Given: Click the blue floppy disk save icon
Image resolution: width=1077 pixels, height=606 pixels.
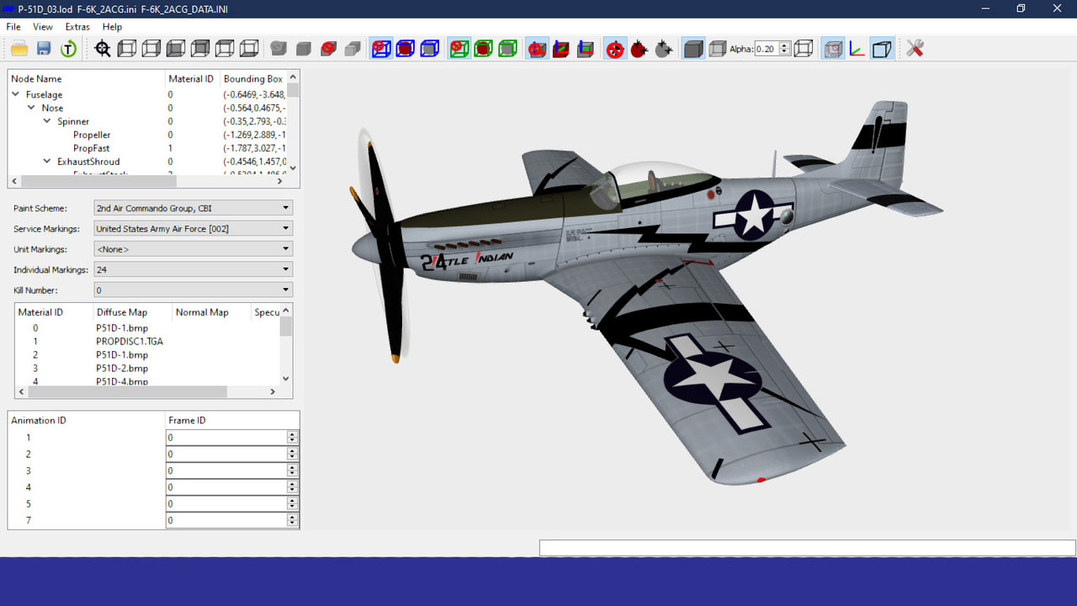Looking at the screenshot, I should [x=44, y=49].
